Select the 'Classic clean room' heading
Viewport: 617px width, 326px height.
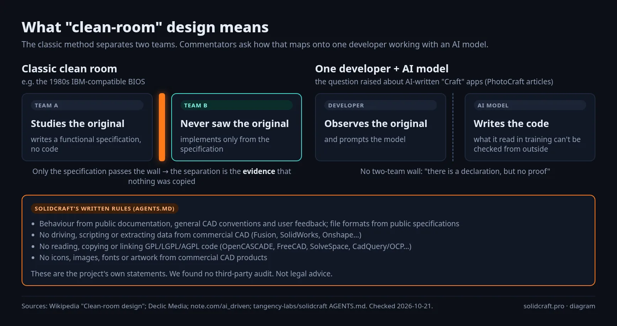click(x=69, y=69)
